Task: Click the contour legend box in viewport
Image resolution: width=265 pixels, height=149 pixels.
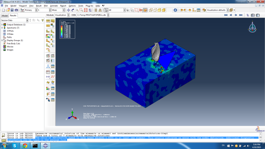Action: (x=68, y=29)
